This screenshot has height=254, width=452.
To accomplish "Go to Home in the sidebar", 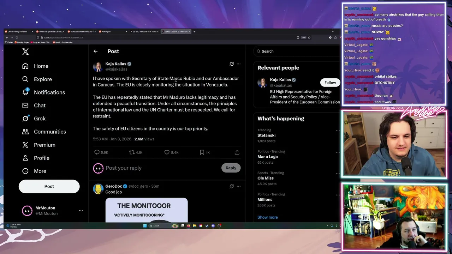I will pyautogui.click(x=35, y=66).
